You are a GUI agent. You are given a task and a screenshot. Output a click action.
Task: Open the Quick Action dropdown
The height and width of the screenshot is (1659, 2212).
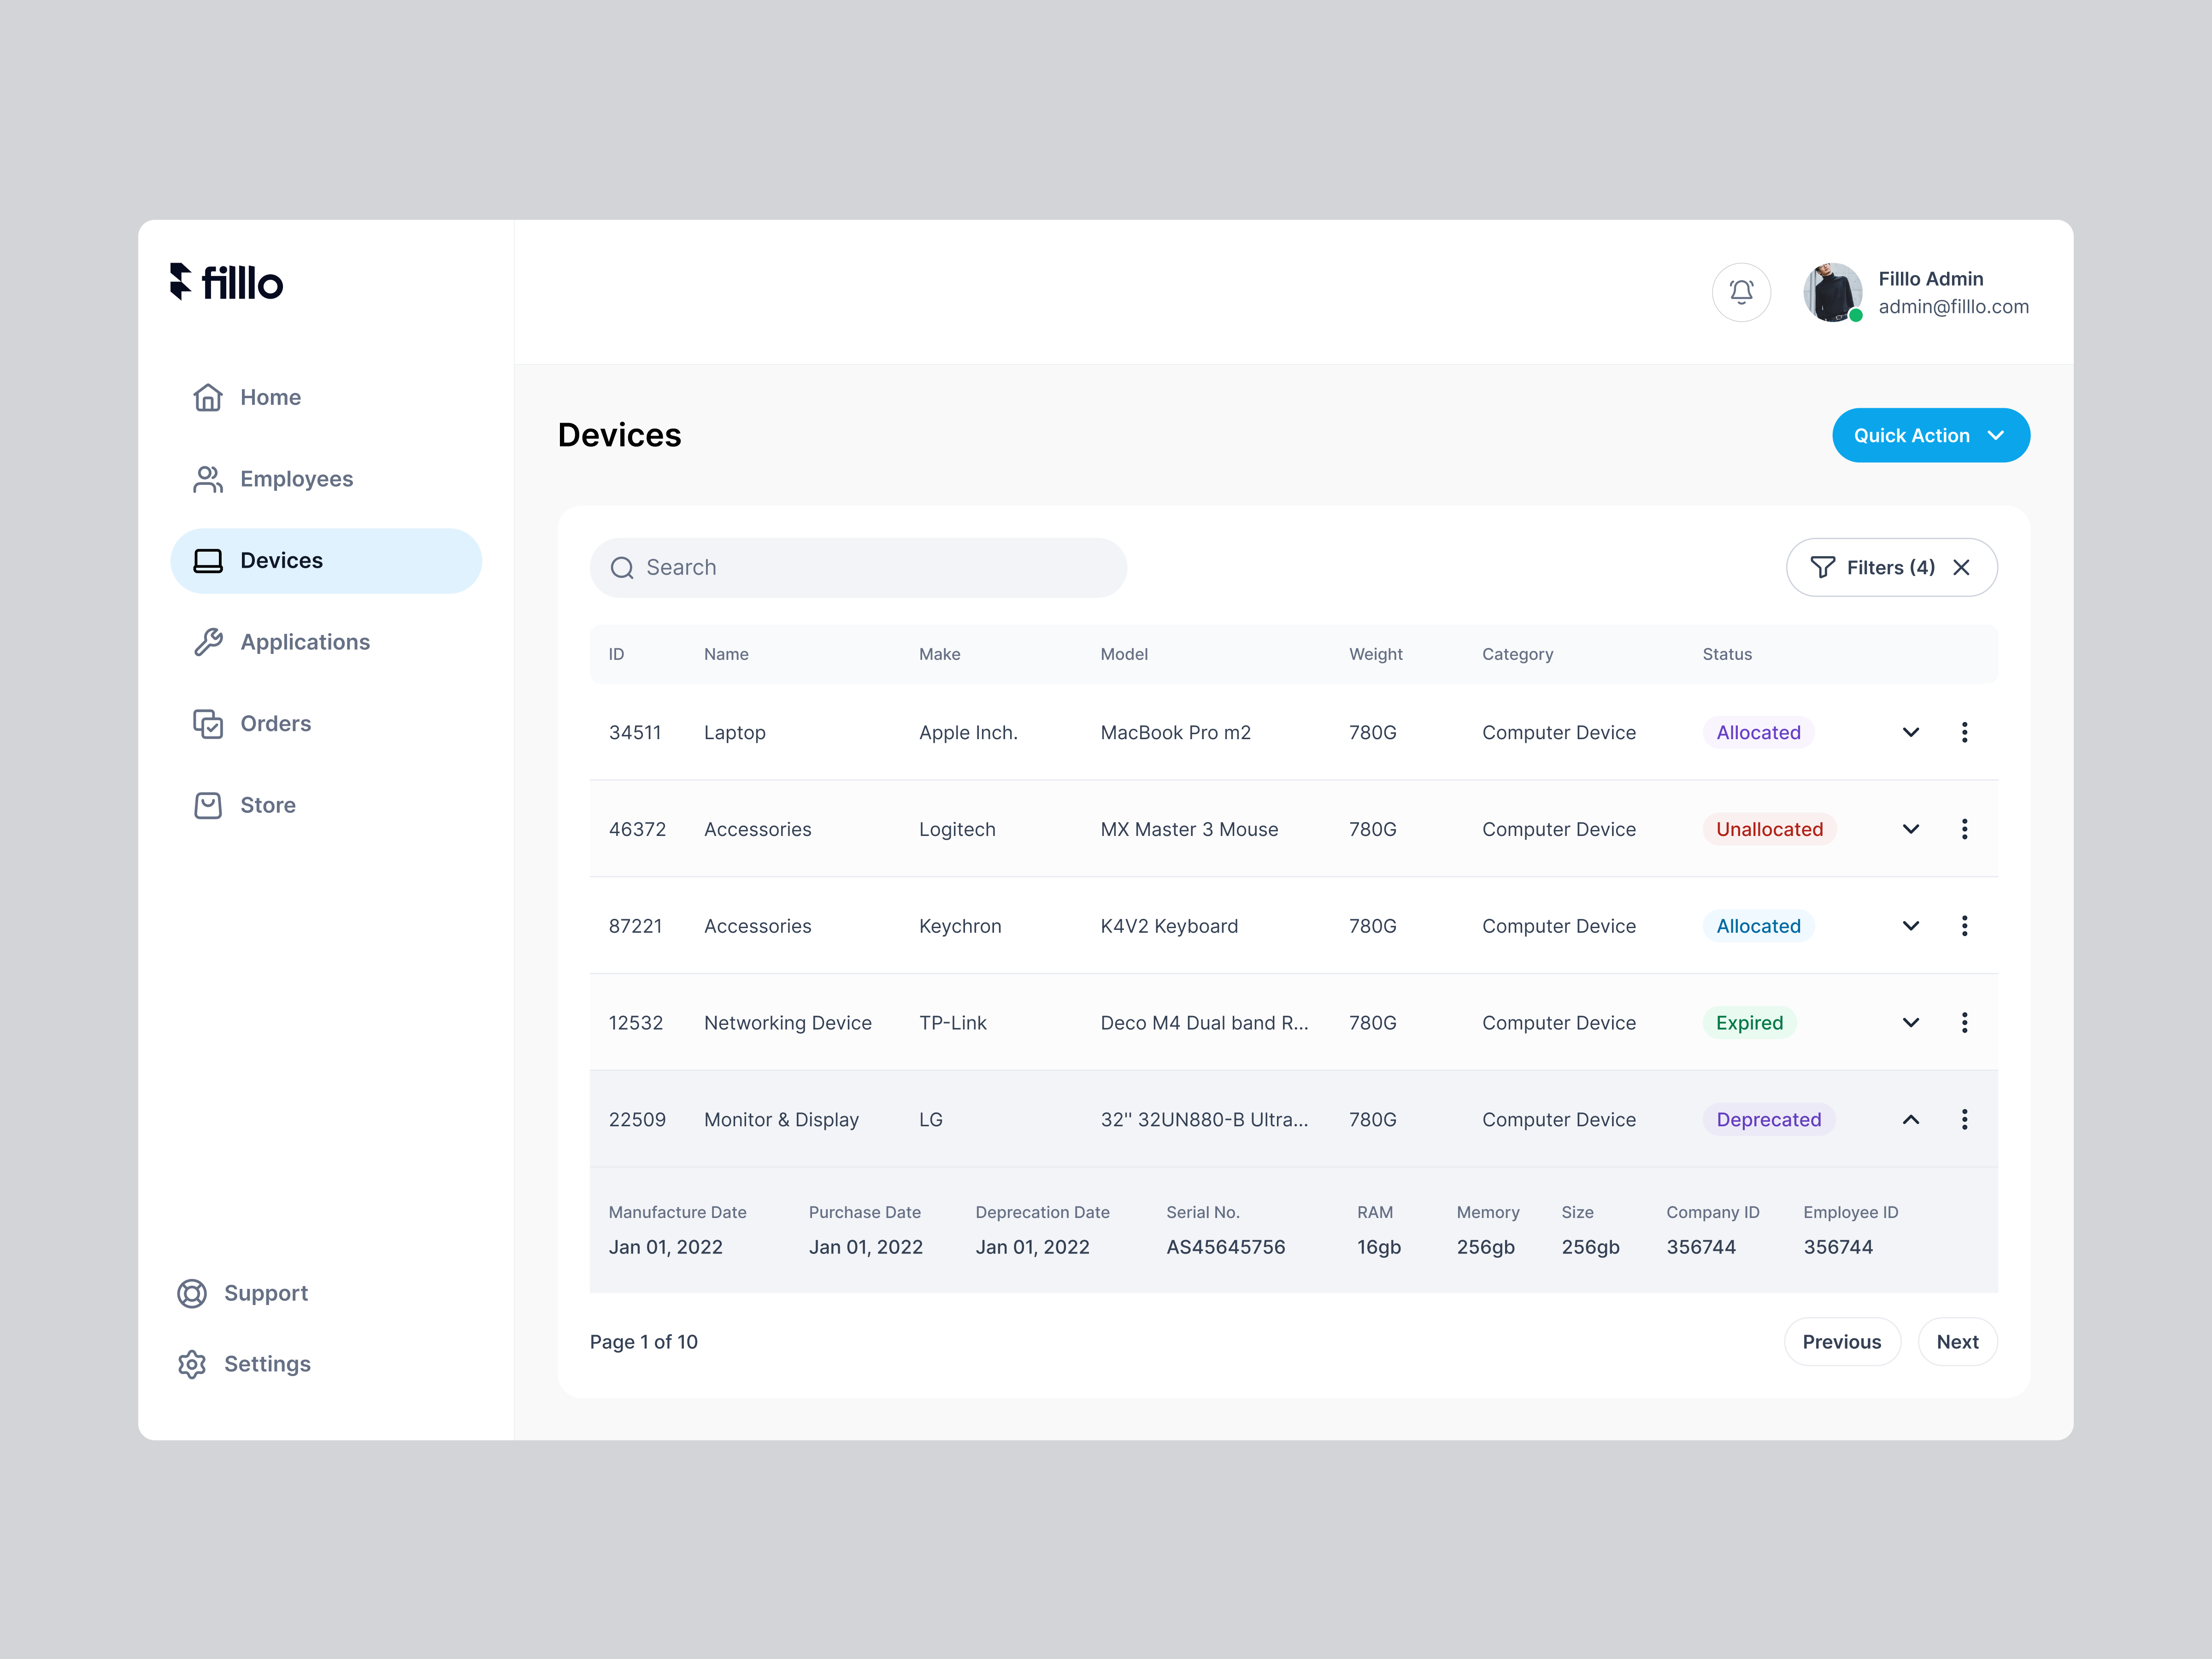point(1930,435)
